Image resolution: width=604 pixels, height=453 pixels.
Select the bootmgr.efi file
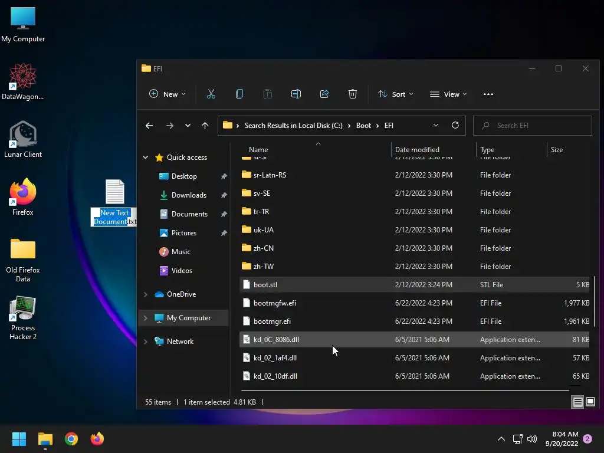(415, 321)
